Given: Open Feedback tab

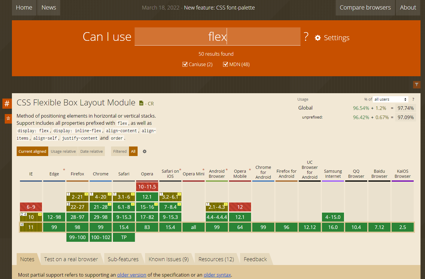Looking at the screenshot, I should (255, 259).
